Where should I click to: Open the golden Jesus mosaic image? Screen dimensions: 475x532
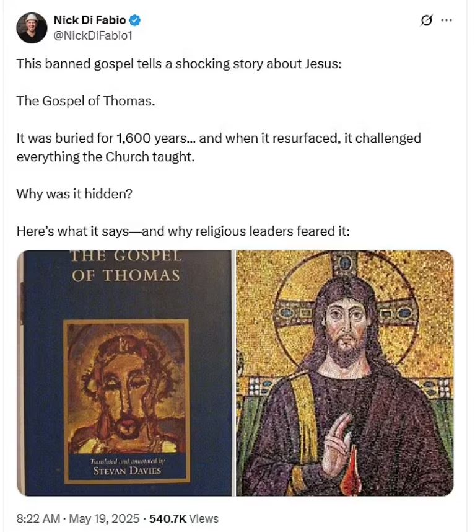pos(344,373)
